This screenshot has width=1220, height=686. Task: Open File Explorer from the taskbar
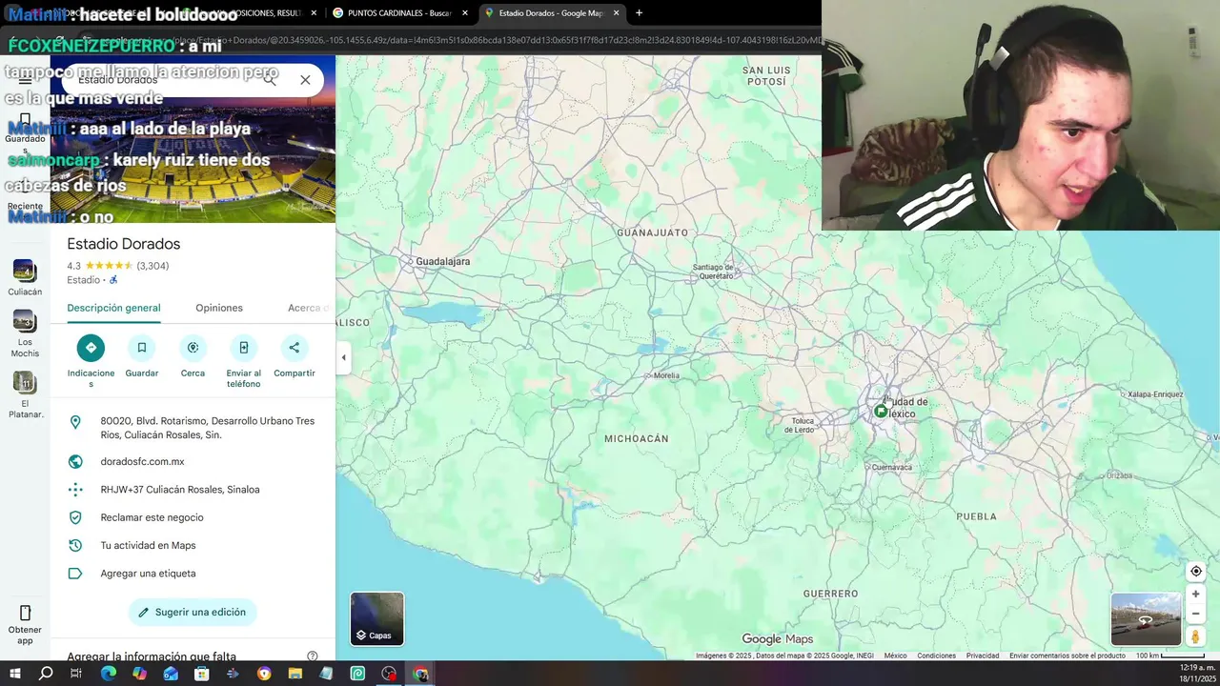(295, 674)
